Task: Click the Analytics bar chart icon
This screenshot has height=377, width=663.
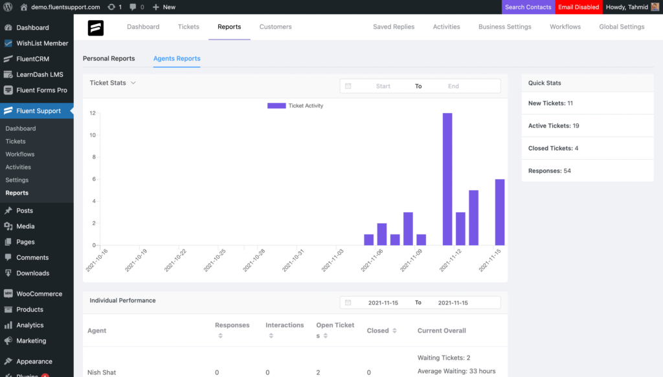Action: coord(8,325)
